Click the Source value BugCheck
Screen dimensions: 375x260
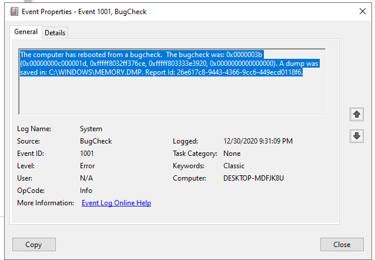[96, 141]
